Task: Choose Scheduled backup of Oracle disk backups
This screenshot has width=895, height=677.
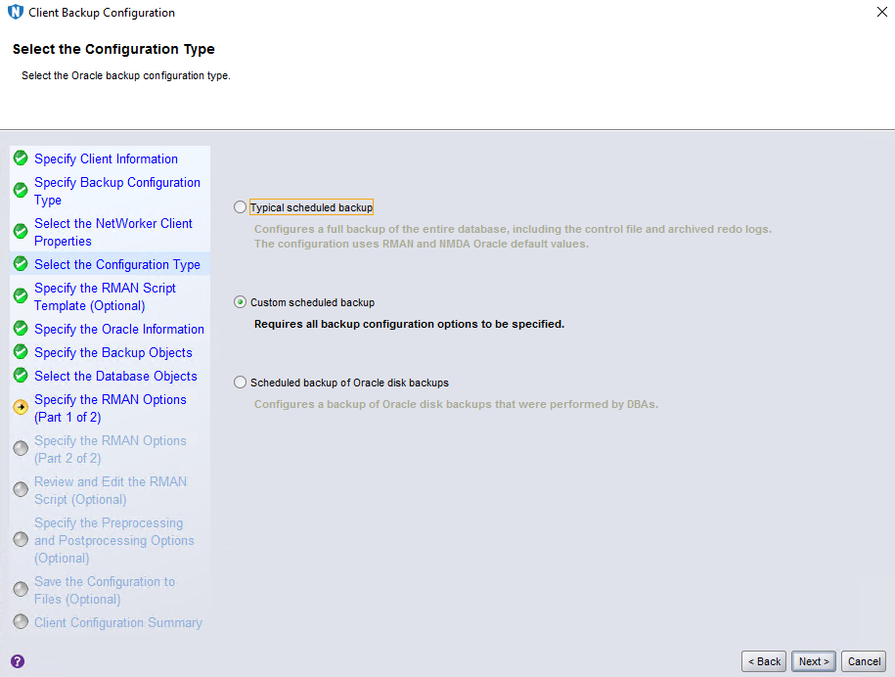Action: coord(241,383)
